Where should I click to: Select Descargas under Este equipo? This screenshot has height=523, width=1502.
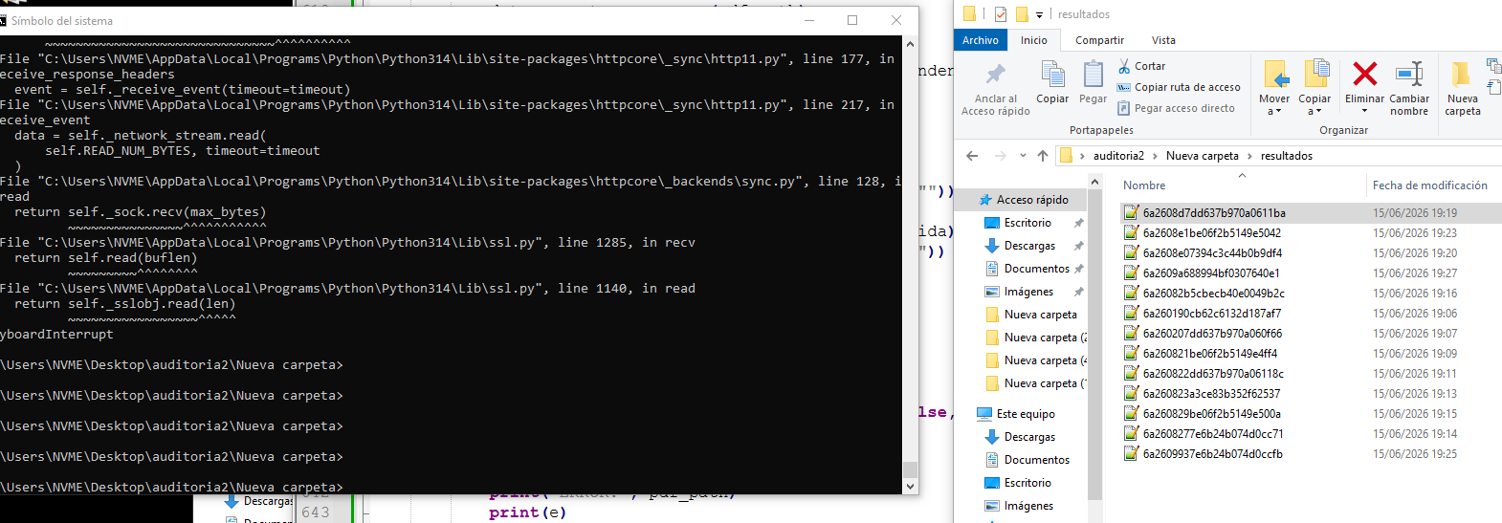pyautogui.click(x=1029, y=437)
